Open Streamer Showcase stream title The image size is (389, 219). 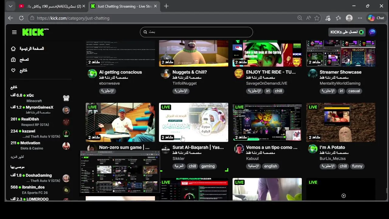[340, 72]
